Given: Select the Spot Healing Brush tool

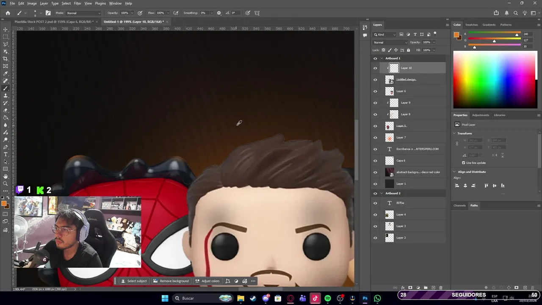Looking at the screenshot, I should [x=6, y=81].
